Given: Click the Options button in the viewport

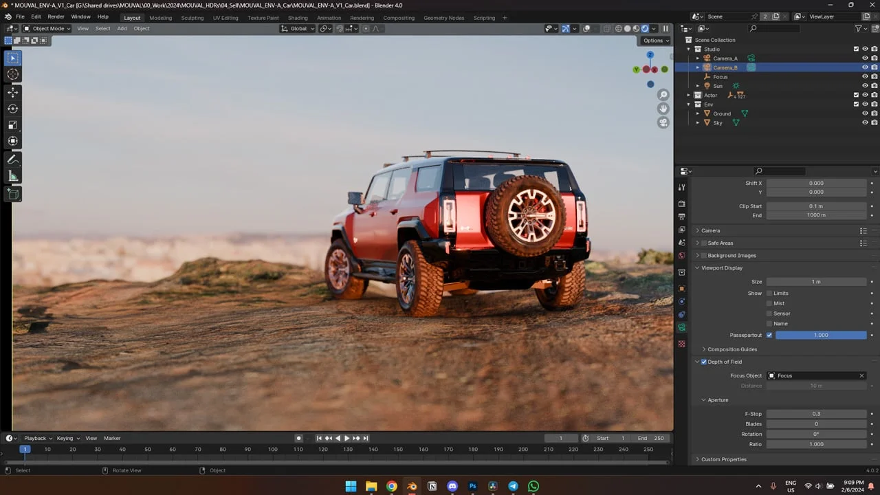Looking at the screenshot, I should point(654,41).
